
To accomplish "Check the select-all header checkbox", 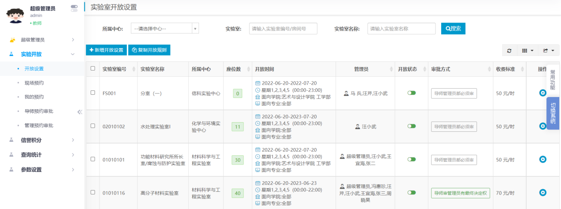I will pyautogui.click(x=93, y=68).
